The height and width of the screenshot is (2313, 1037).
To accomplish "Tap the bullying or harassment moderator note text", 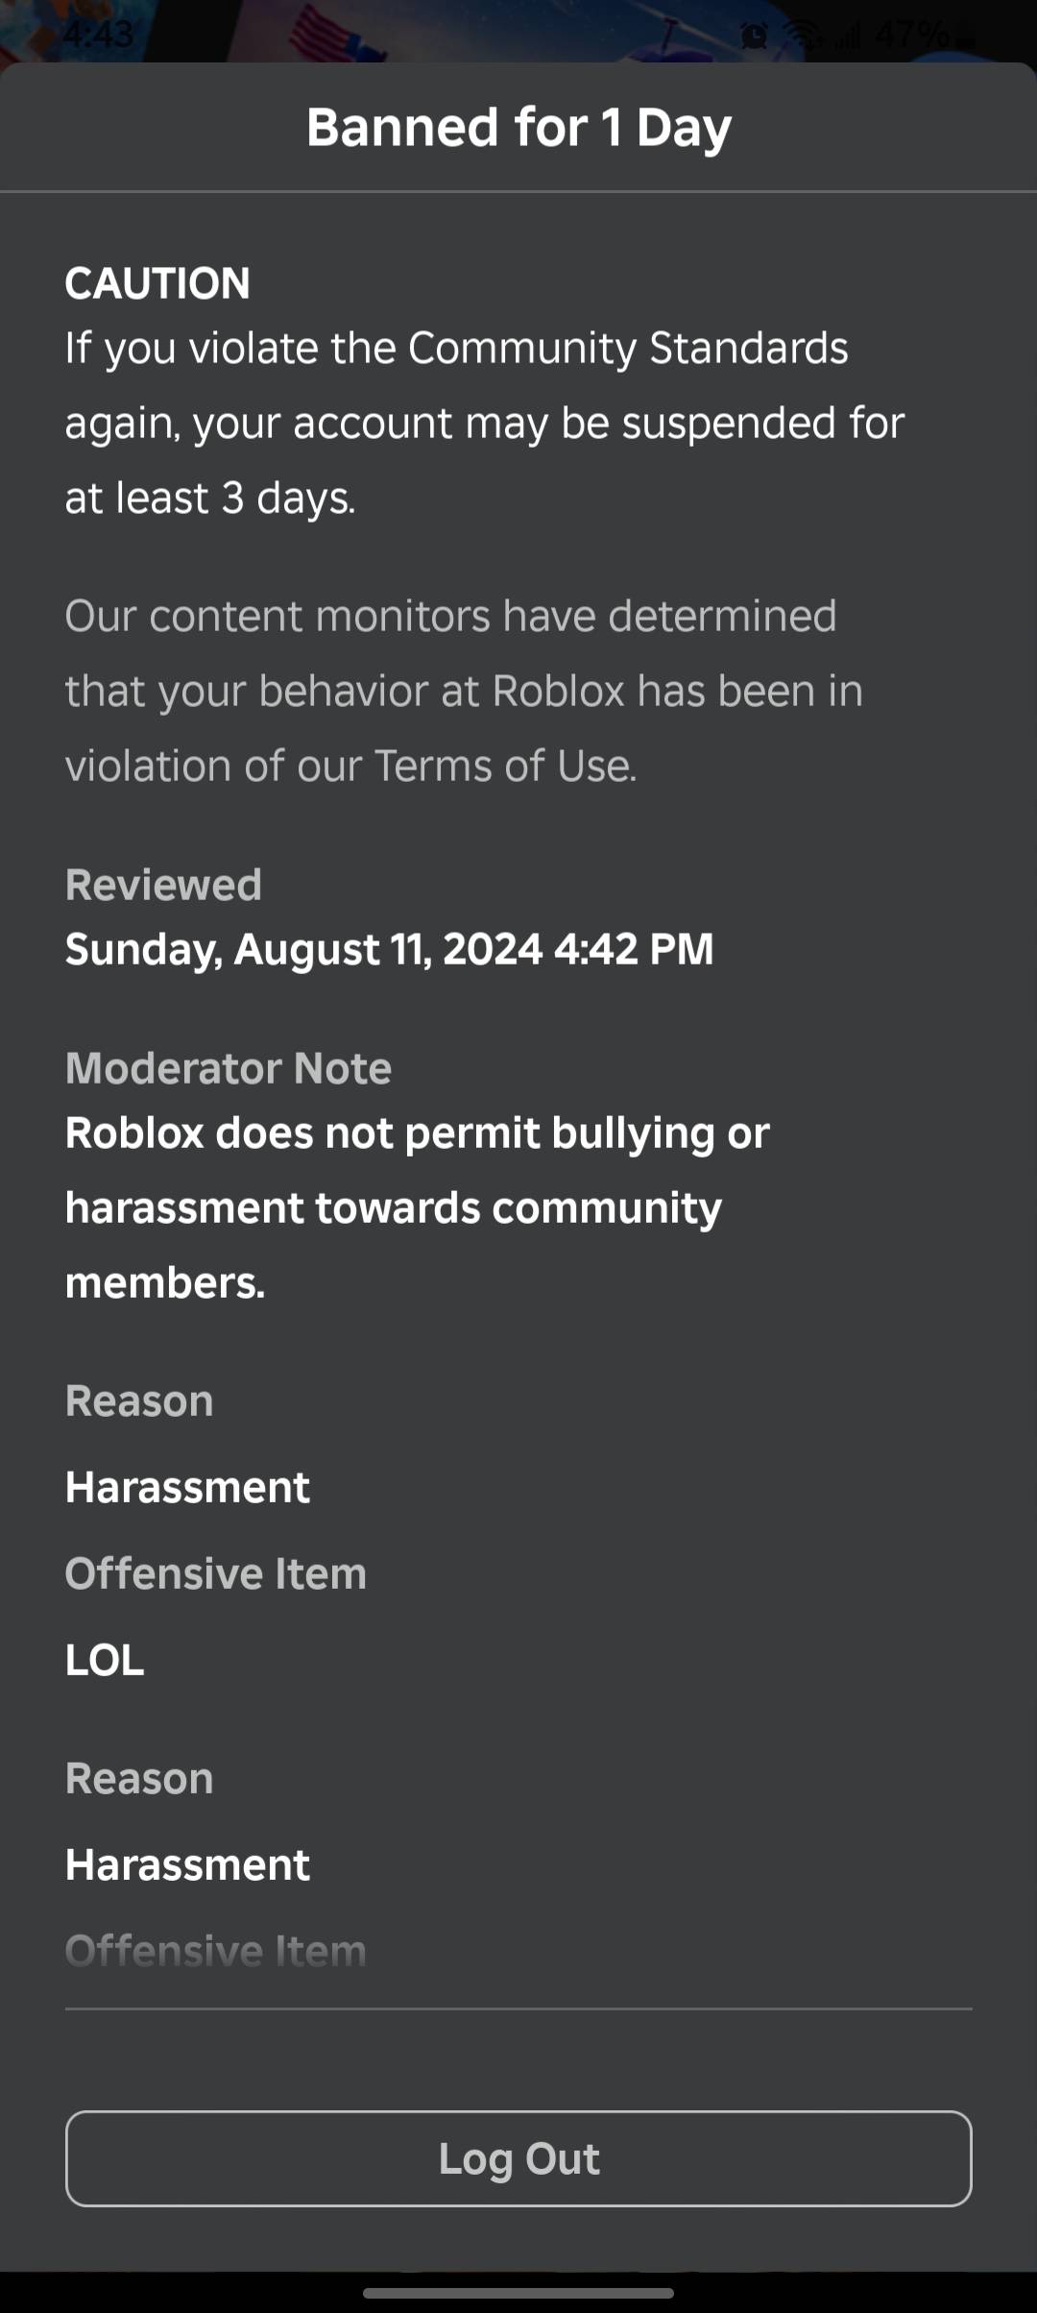I will click(418, 1207).
